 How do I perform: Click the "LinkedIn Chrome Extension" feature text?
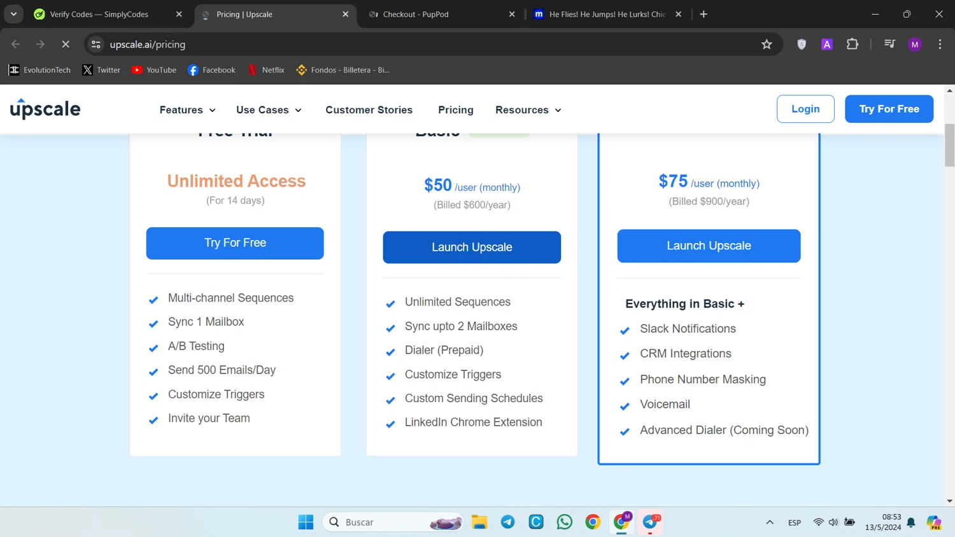474,422
